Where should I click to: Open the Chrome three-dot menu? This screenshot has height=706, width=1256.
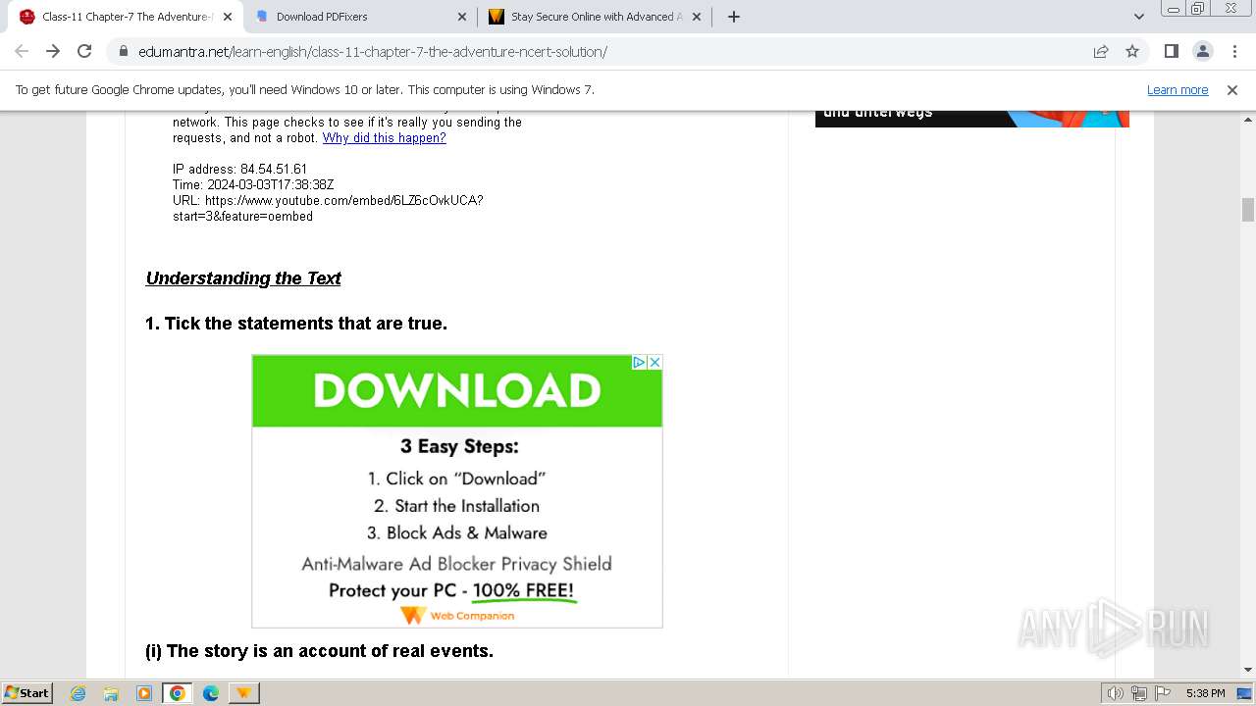(x=1233, y=51)
